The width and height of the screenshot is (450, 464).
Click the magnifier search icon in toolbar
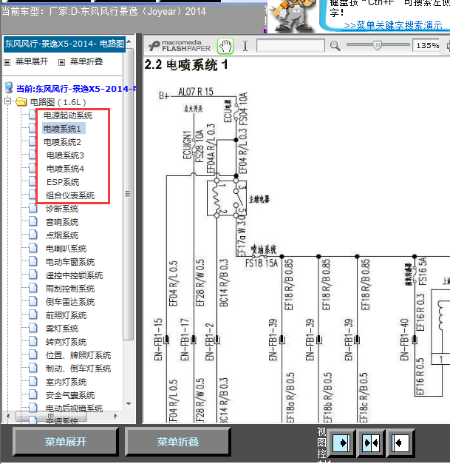coord(335,46)
